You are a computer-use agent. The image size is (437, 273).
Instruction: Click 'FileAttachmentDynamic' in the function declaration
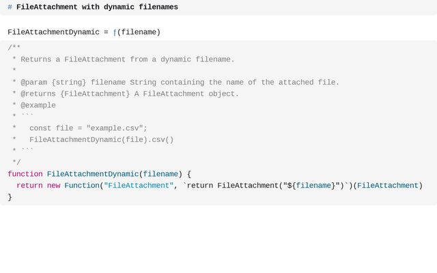click(93, 174)
